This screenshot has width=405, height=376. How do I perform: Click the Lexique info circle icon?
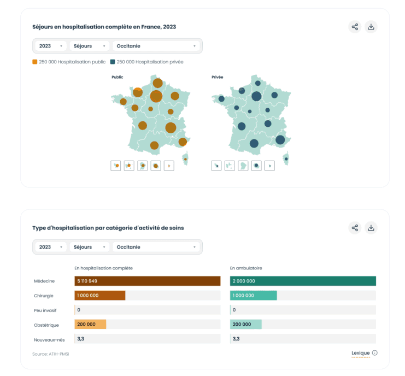click(375, 353)
